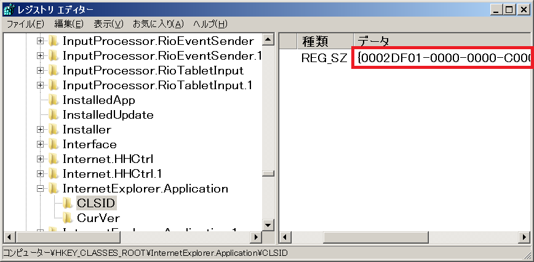
Task: Expand the Internet.HHCtrl key
Action: [x=41, y=159]
